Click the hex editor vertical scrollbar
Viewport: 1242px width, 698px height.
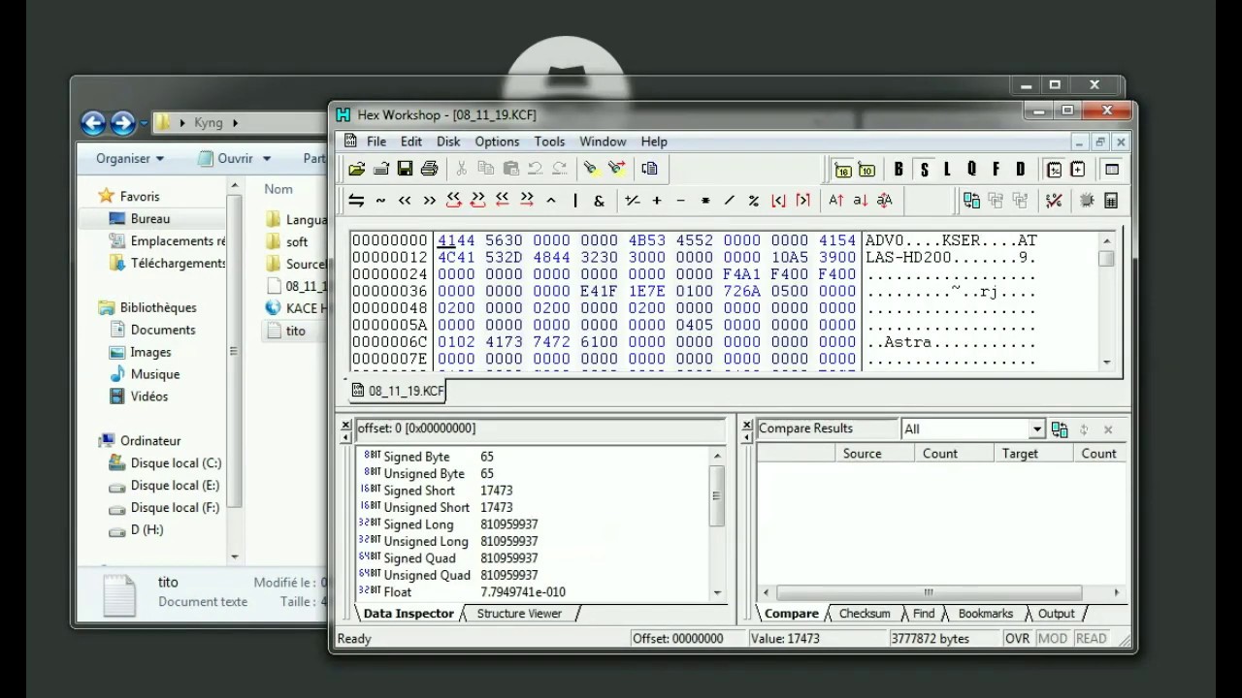pyautogui.click(x=1107, y=301)
